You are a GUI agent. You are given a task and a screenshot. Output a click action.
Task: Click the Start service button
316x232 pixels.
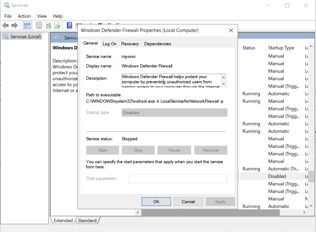pyautogui.click(x=103, y=150)
